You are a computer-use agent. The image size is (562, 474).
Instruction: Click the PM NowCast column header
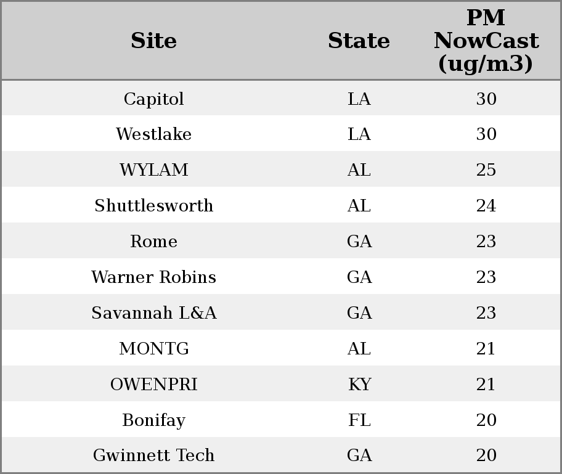tap(486, 41)
